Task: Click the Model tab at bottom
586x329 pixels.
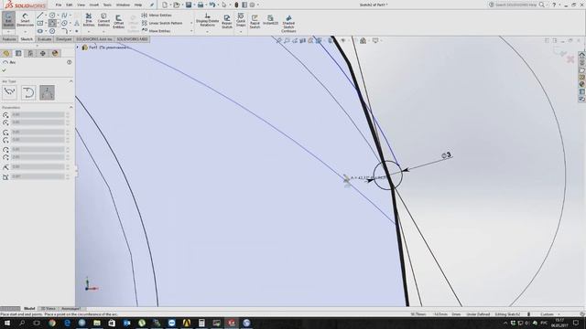Action: pyautogui.click(x=29, y=309)
